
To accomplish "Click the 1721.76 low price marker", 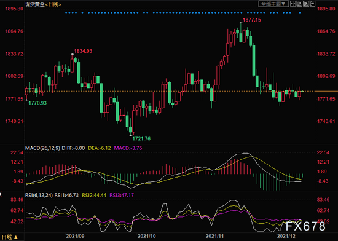I will pyautogui.click(x=141, y=138).
